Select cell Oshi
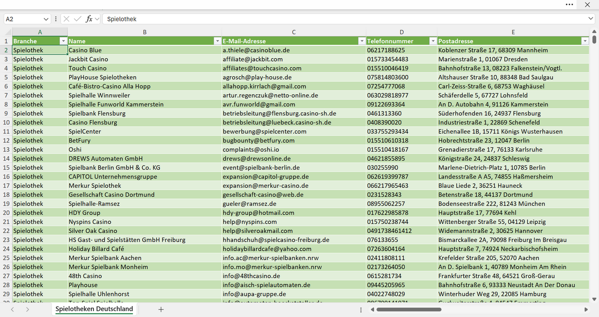This screenshot has width=599, height=317. point(144,150)
